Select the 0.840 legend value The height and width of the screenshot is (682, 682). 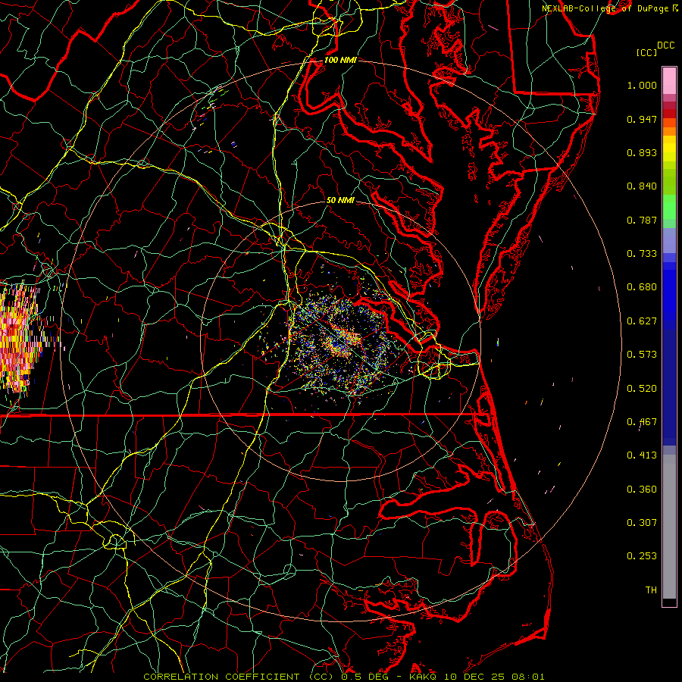pos(642,186)
